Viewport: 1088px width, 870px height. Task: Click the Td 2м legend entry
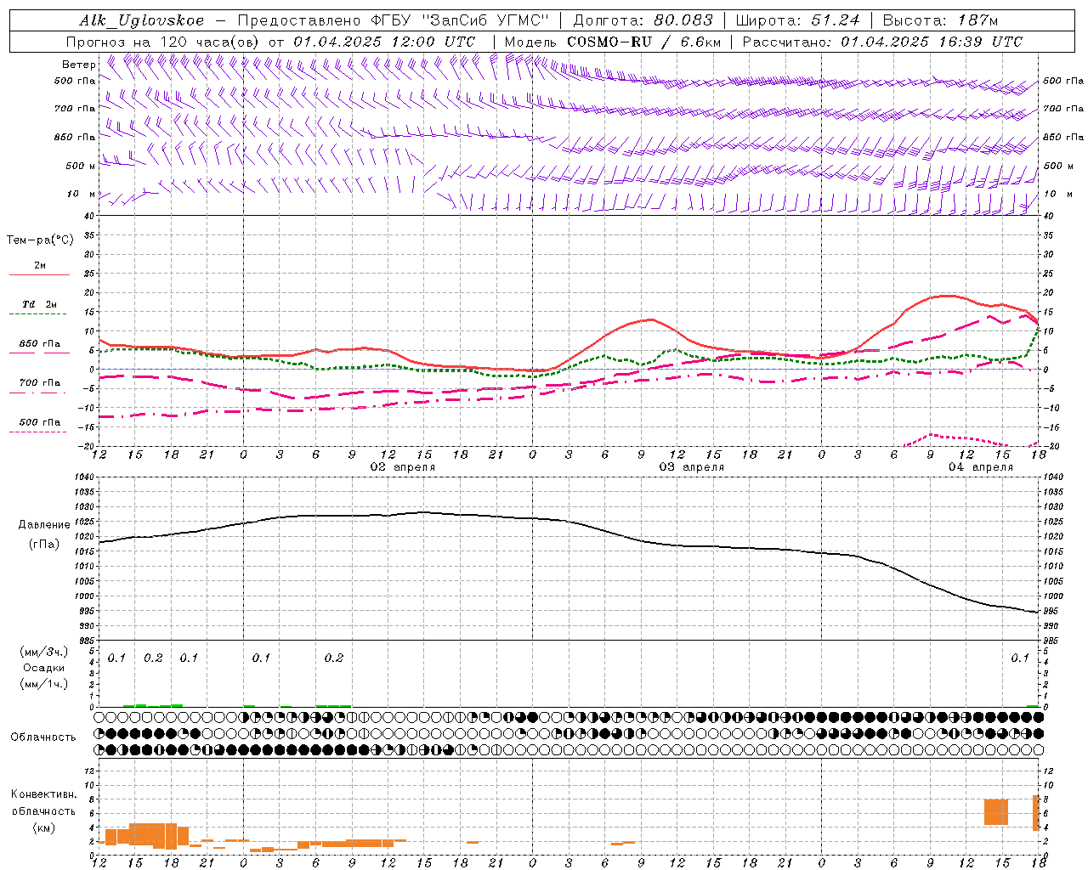point(39,304)
